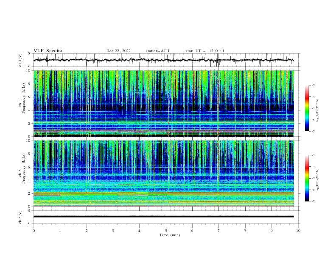The image size is (336, 259).
Task: Click time axis tick label "6"
Action: pos(192,231)
